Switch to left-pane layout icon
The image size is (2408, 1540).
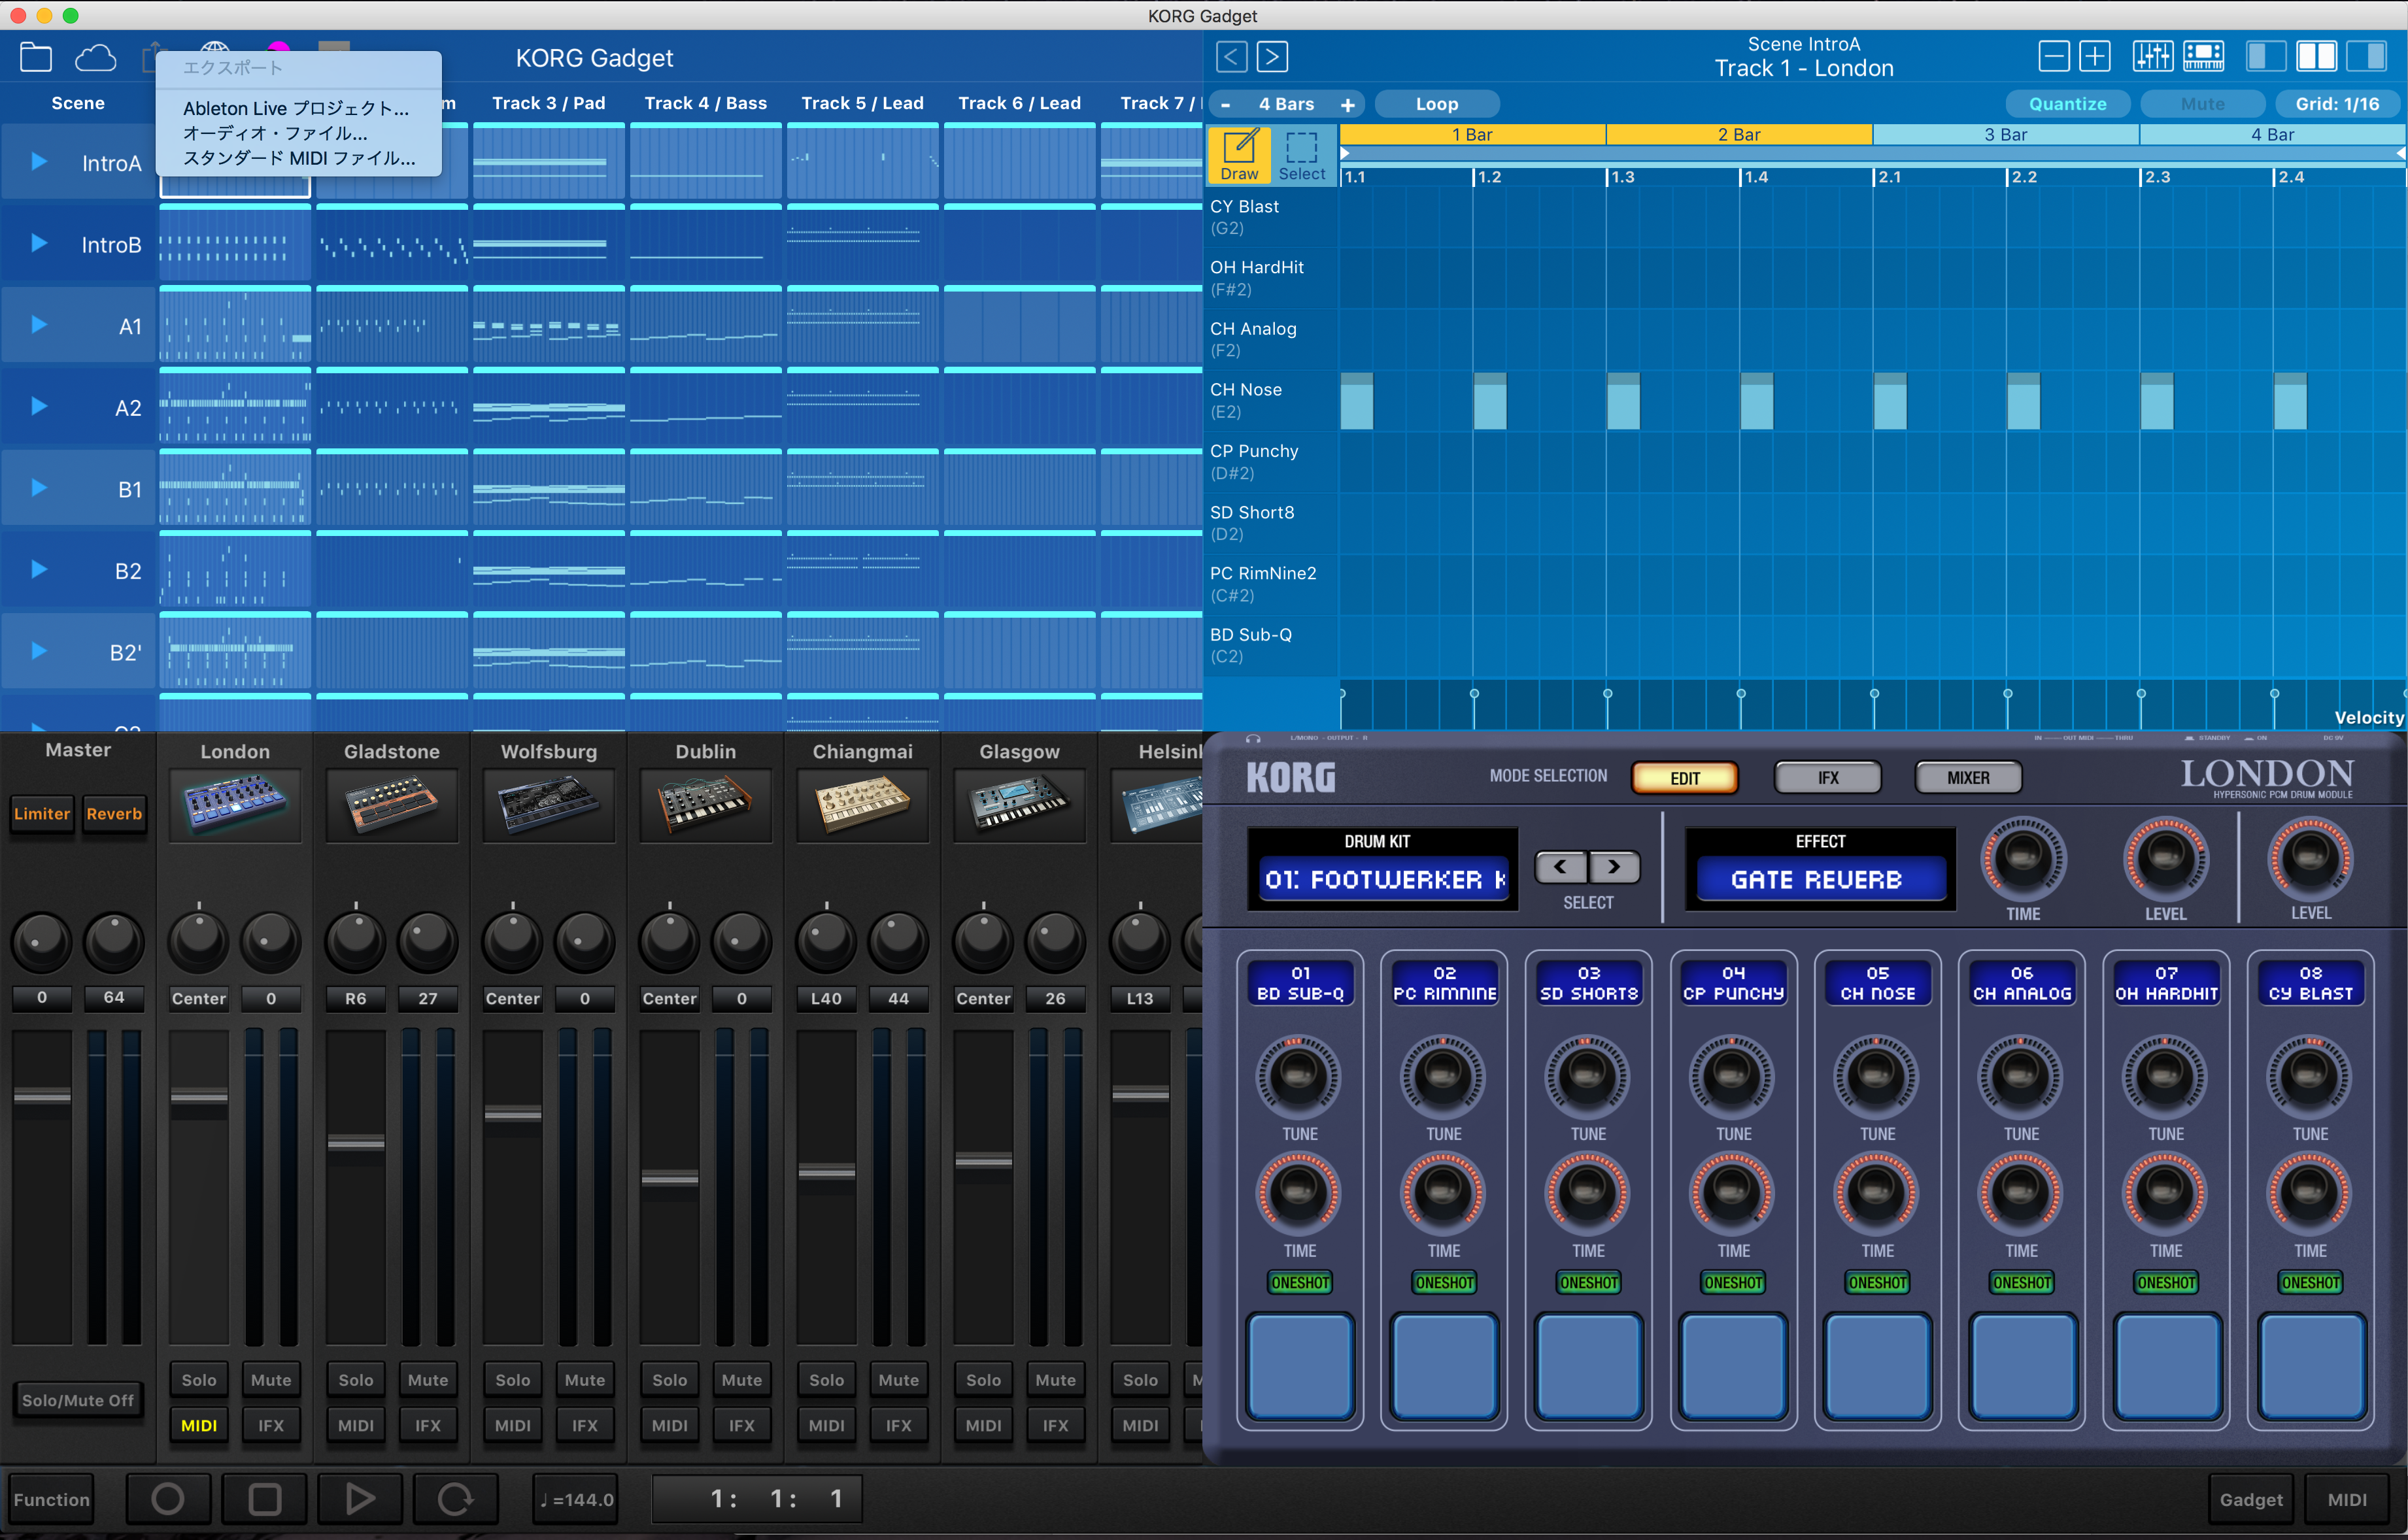(2266, 56)
